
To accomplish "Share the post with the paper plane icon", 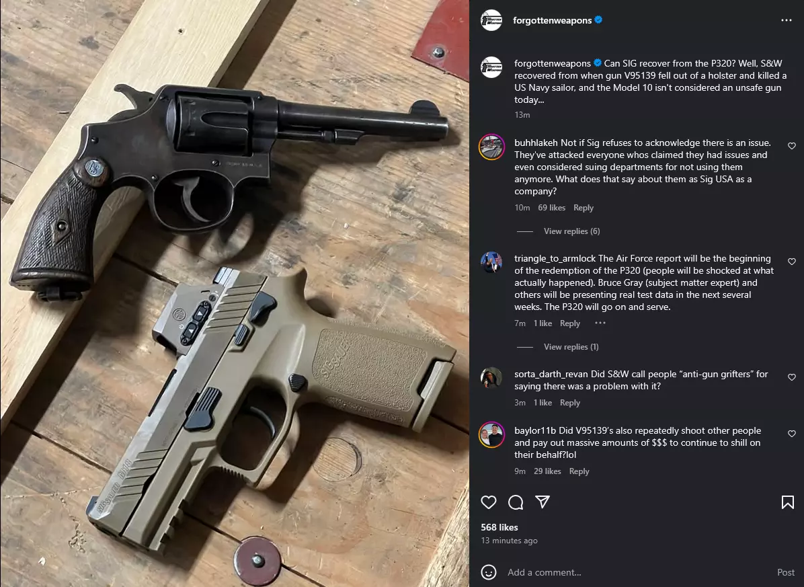I will tap(542, 502).
